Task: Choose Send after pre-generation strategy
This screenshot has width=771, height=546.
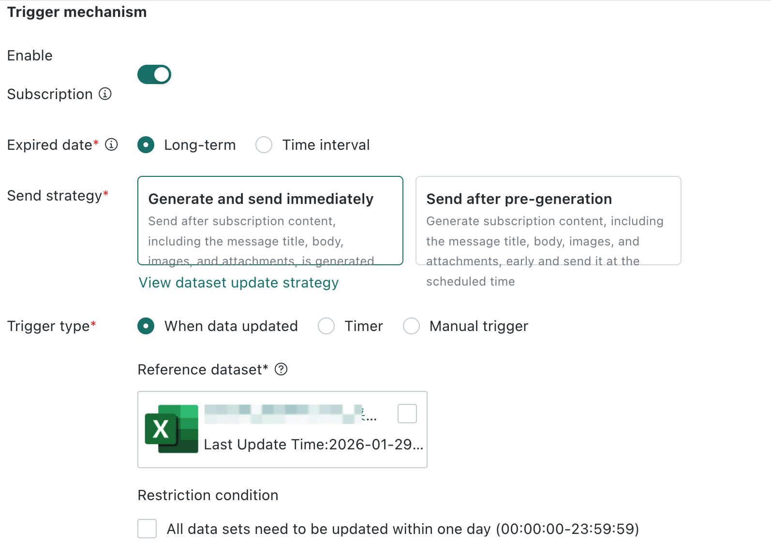Action: [549, 221]
